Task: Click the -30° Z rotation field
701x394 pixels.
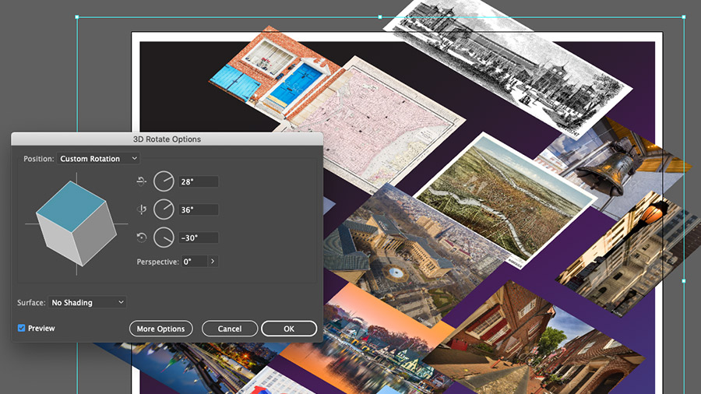Action: 199,237
